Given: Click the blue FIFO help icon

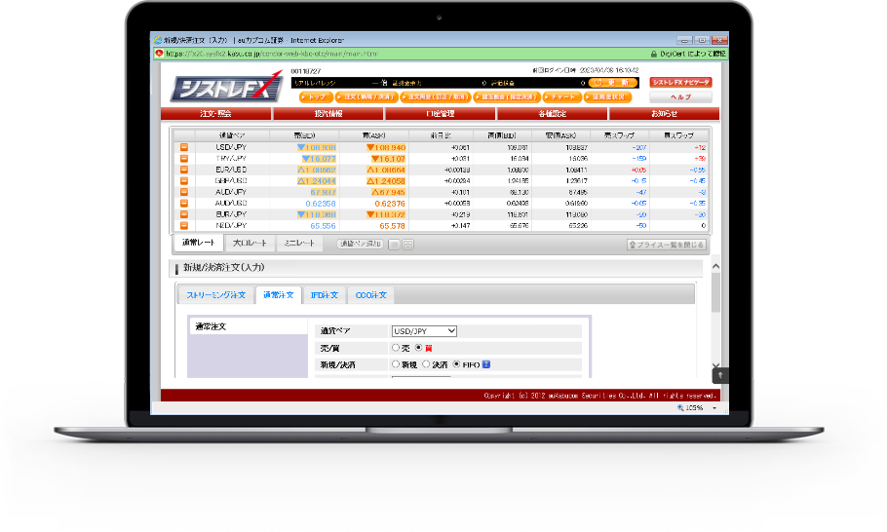Looking at the screenshot, I should point(485,364).
